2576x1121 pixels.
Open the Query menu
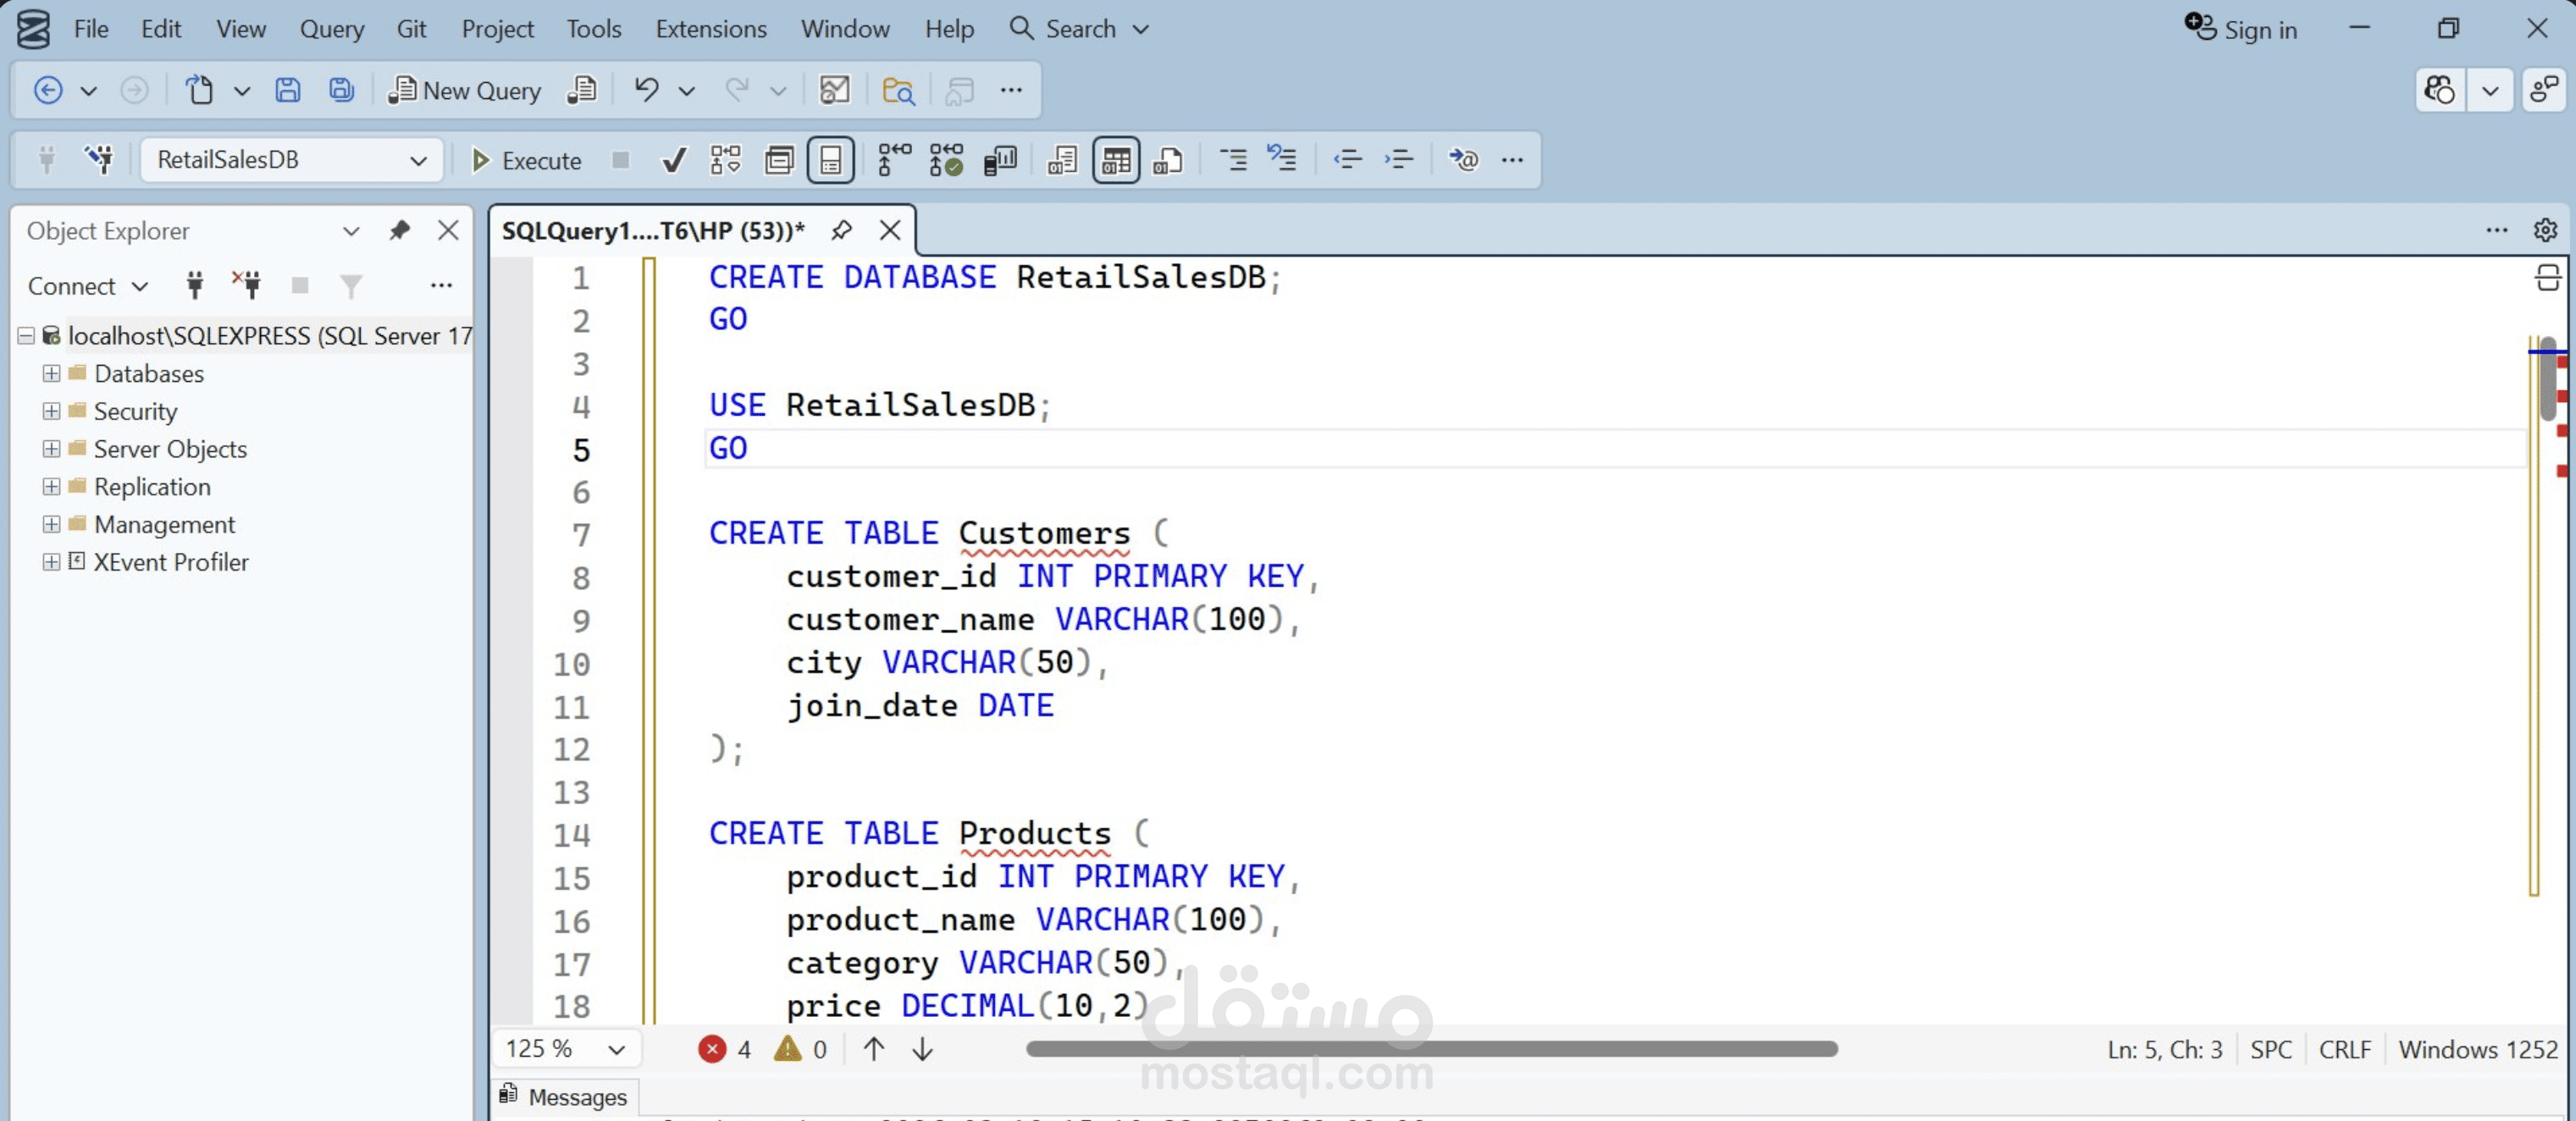pos(331,29)
